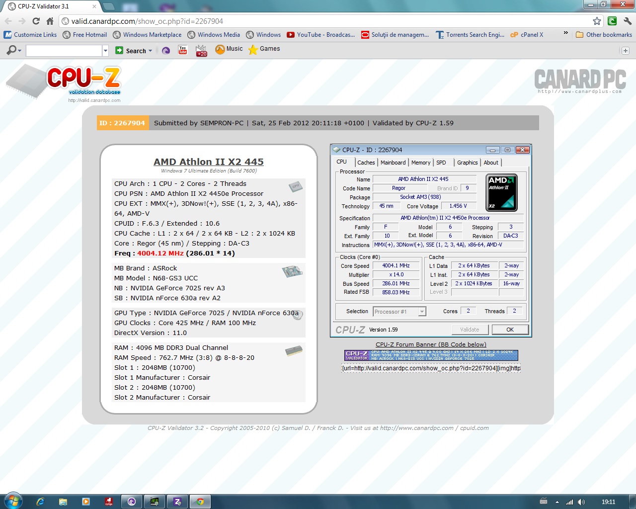
Task: Open the Windows Marketplace bookmark
Action: [147, 35]
